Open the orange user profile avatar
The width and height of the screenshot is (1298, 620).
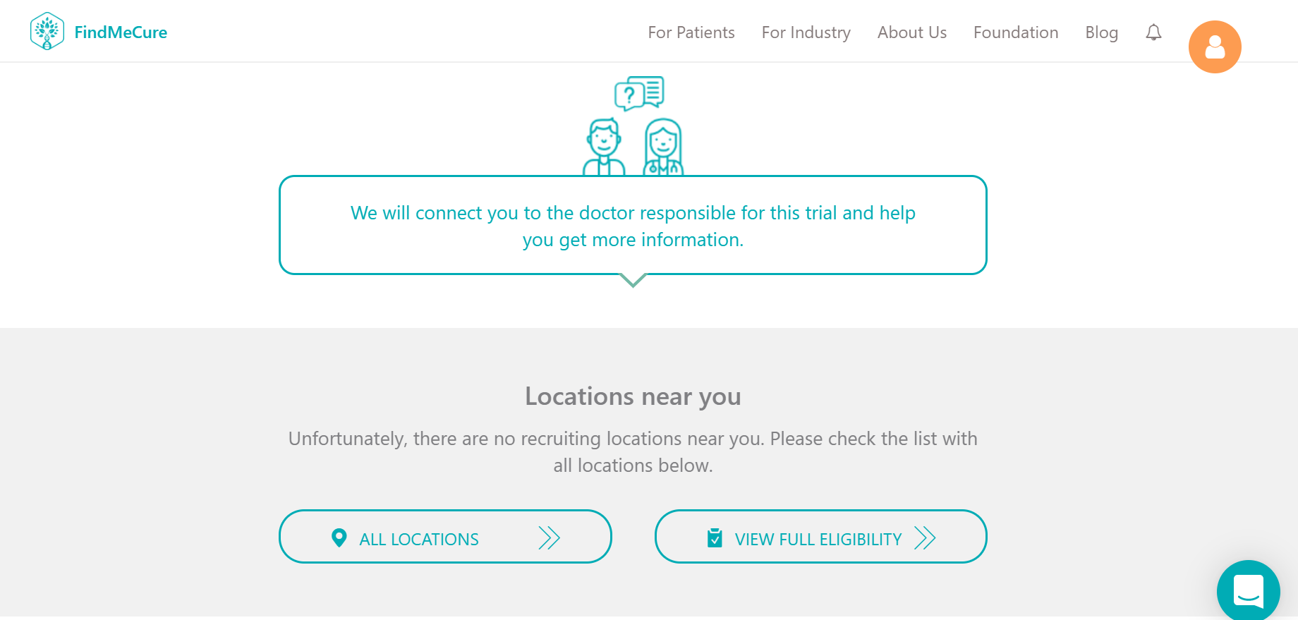pyautogui.click(x=1215, y=47)
